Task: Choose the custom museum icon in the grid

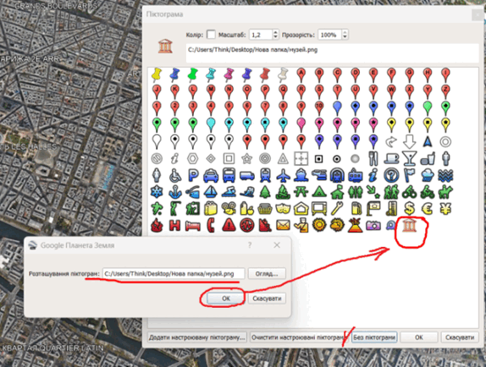Action: (409, 225)
